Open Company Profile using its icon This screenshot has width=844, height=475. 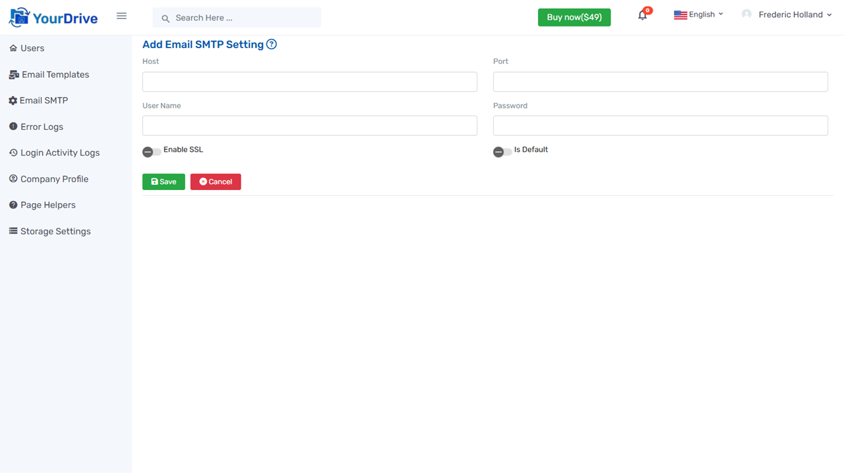point(13,178)
